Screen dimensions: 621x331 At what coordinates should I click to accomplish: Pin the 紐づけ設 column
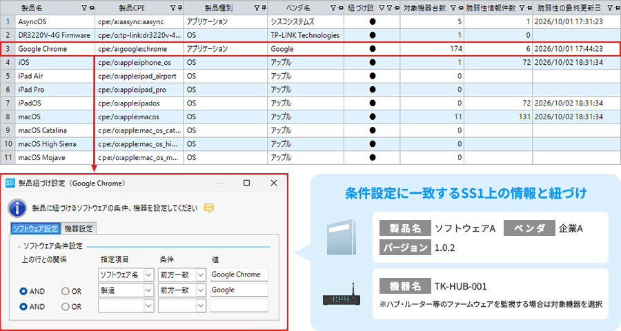tap(397, 8)
